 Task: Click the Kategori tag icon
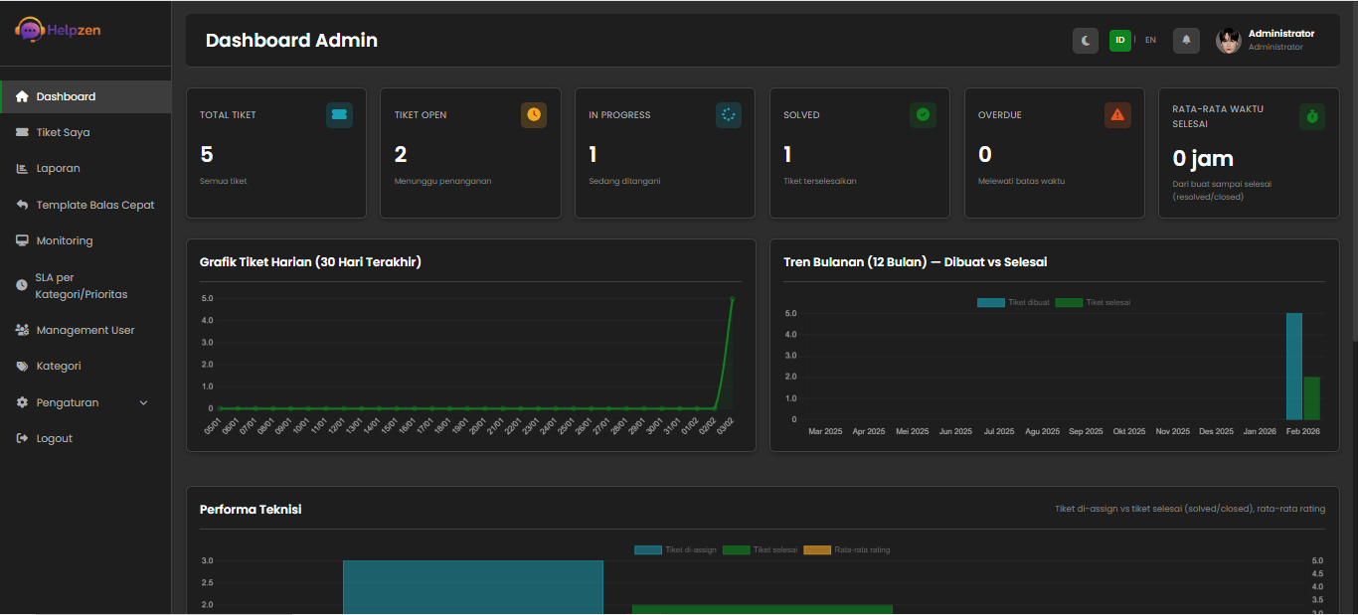click(x=22, y=365)
